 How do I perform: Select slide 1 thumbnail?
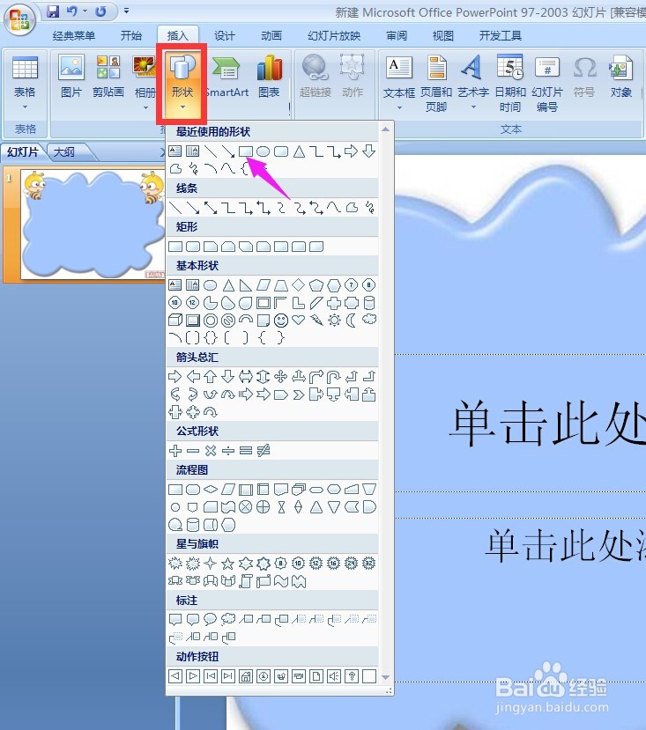coord(92,225)
